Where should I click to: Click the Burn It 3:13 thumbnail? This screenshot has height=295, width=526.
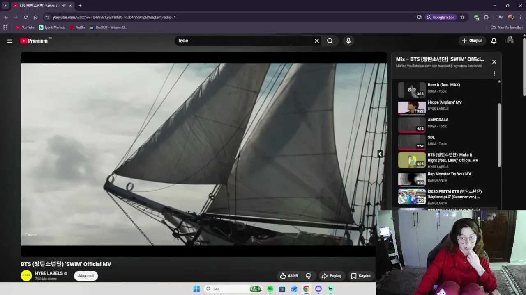click(412, 90)
